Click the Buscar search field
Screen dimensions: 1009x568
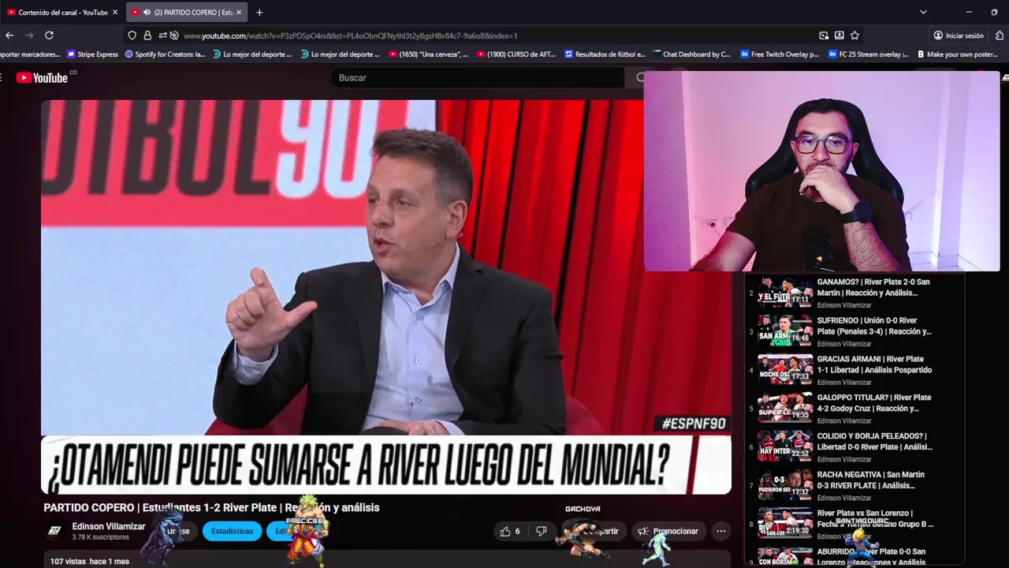tap(477, 77)
